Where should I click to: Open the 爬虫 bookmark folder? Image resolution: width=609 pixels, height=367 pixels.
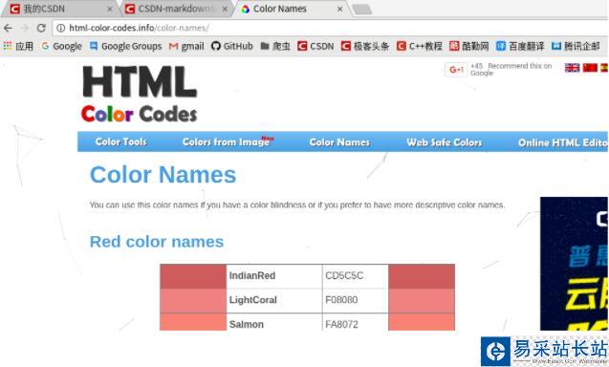click(275, 46)
